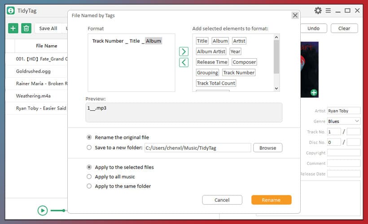Select the Album Artist tag element
The width and height of the screenshot is (368, 224).
tap(211, 52)
